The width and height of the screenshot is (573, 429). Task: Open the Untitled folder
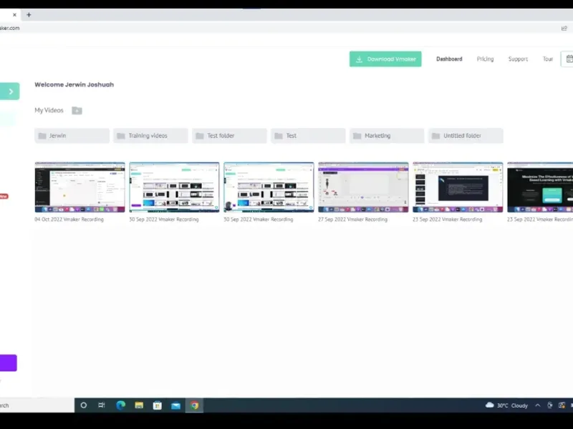point(466,136)
